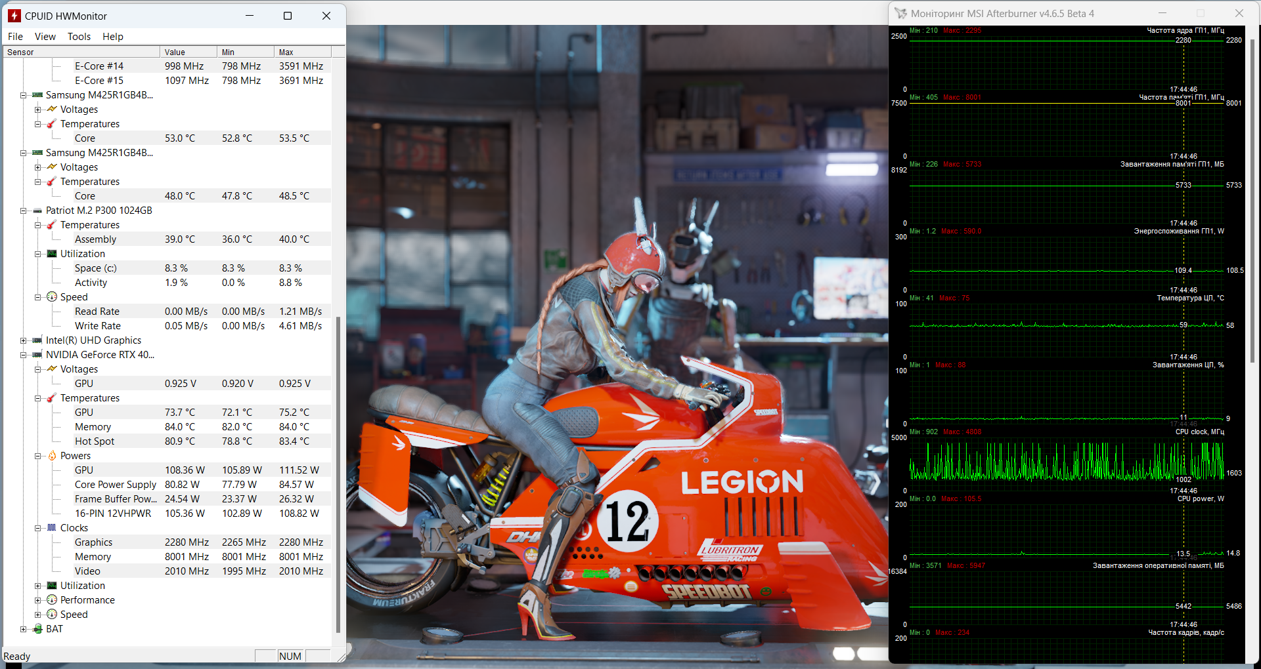The image size is (1261, 669).
Task: Click the Clocks icon in the GPU section
Action: (x=52, y=528)
